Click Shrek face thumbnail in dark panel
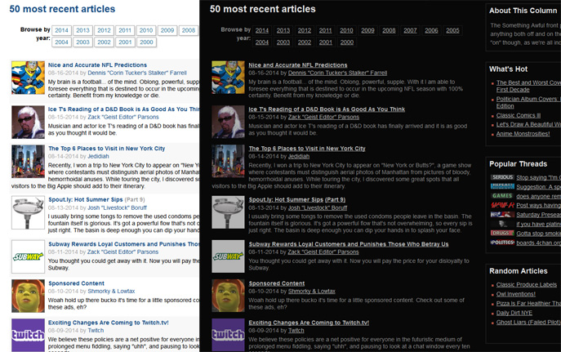561x352 pixels. coord(228,295)
